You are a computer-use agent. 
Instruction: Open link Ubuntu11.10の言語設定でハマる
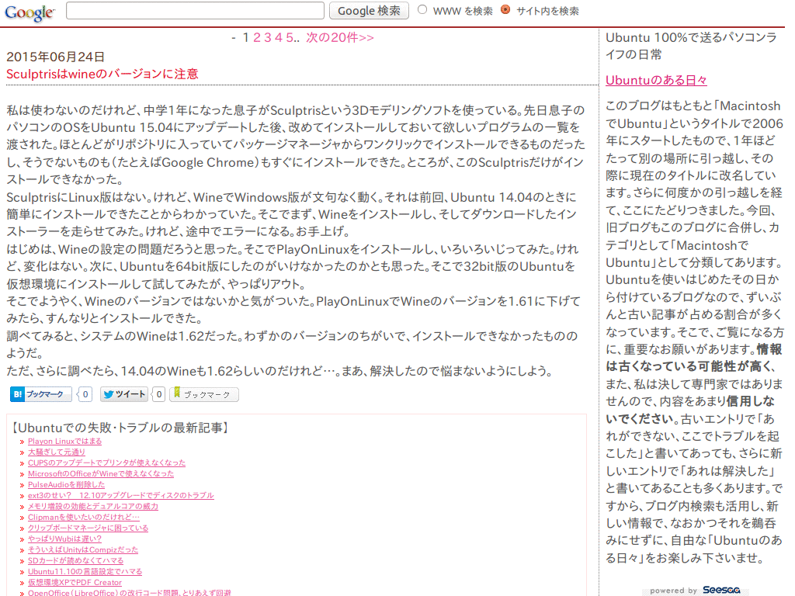[85, 572]
